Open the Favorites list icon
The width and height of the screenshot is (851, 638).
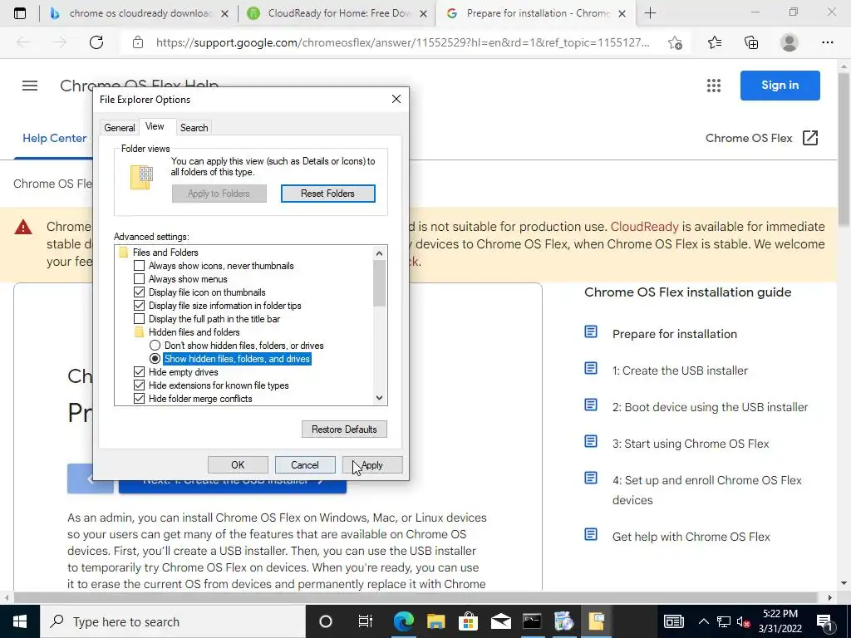point(715,42)
